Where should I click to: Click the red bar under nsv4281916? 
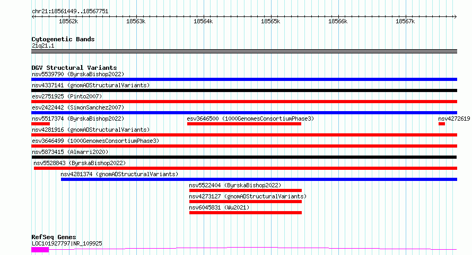(244, 135)
